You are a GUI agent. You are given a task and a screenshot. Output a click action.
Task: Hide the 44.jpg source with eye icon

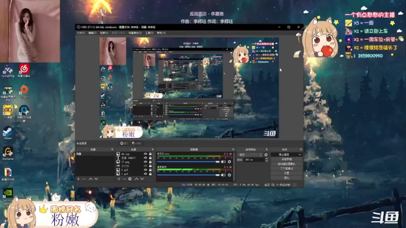[x=145, y=154]
